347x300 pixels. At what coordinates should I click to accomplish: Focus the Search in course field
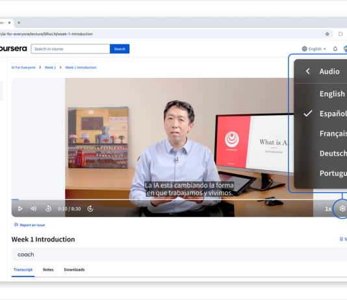click(71, 49)
